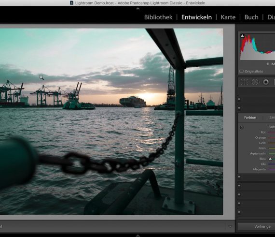Screen dimensions: 275x237
Task: Expand the bottom filmstrip panel arrow
Action: coord(138,236)
